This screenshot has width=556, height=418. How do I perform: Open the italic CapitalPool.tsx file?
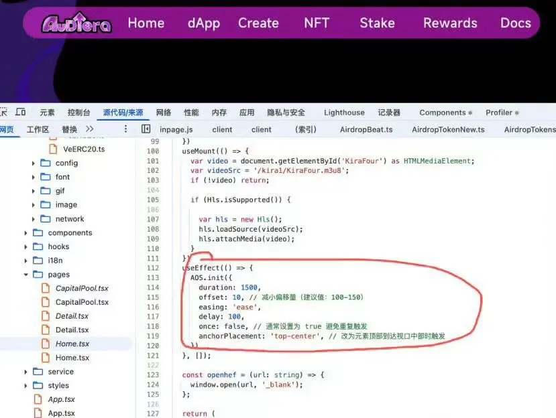[x=82, y=288]
